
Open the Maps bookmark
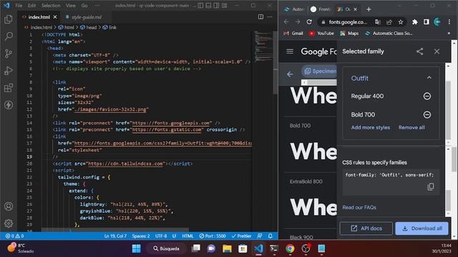coord(349,34)
